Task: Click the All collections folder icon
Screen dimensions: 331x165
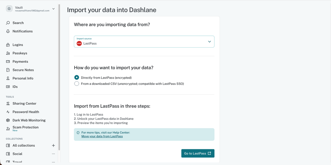Action: click(8, 145)
